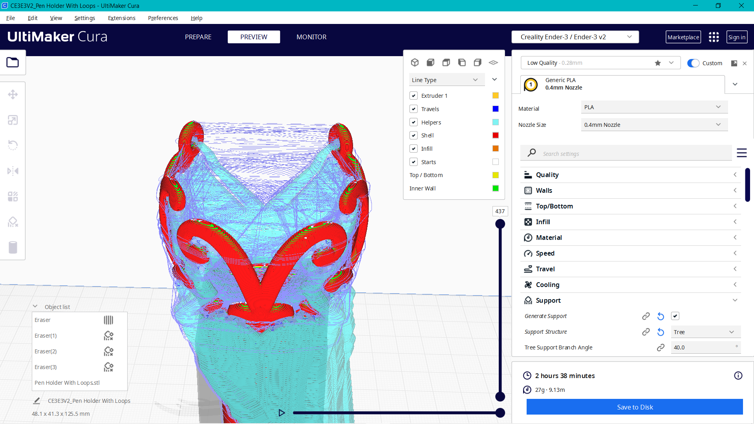Open the Help menu
This screenshot has height=424, width=754.
196,18
